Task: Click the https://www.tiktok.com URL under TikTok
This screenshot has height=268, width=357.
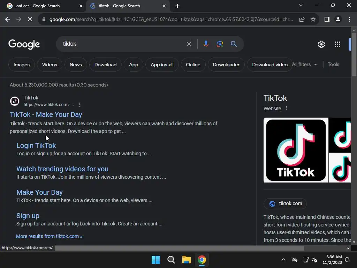Action: click(49, 105)
